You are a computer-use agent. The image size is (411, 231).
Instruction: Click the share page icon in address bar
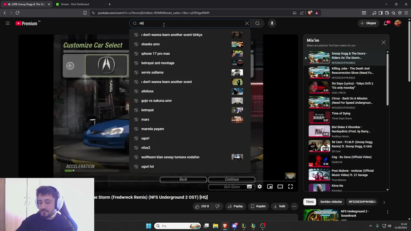click(302, 13)
